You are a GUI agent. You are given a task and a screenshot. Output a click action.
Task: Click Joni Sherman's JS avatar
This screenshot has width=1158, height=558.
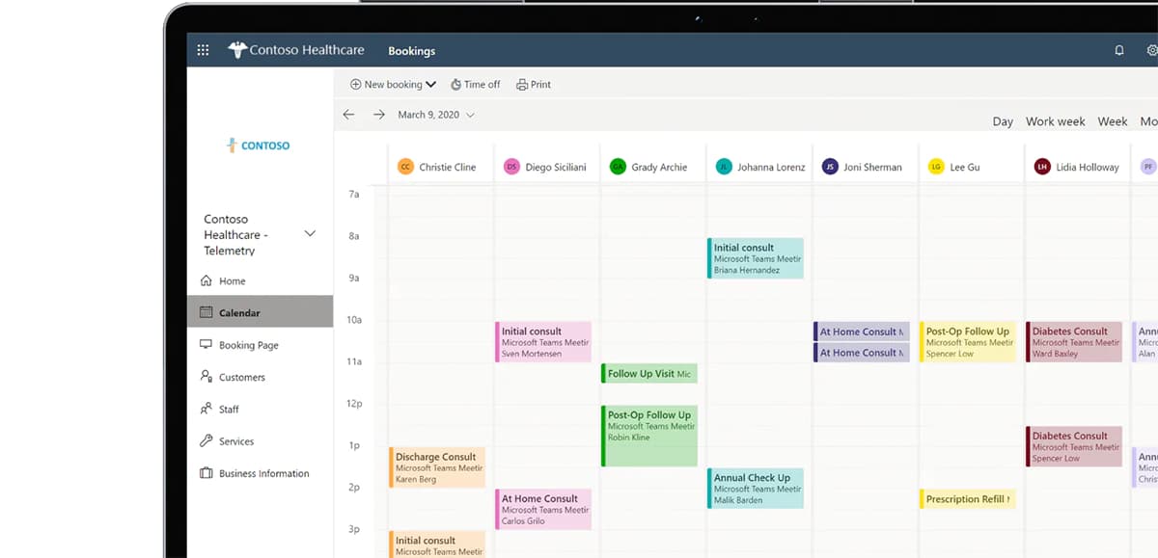[830, 167]
